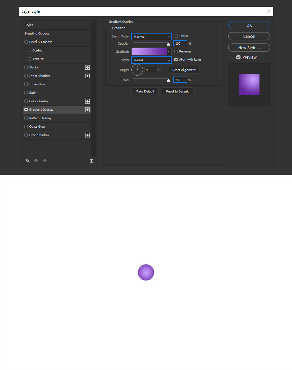Enable Color Overlay checkbox
The image size is (292, 370).
(x=26, y=101)
